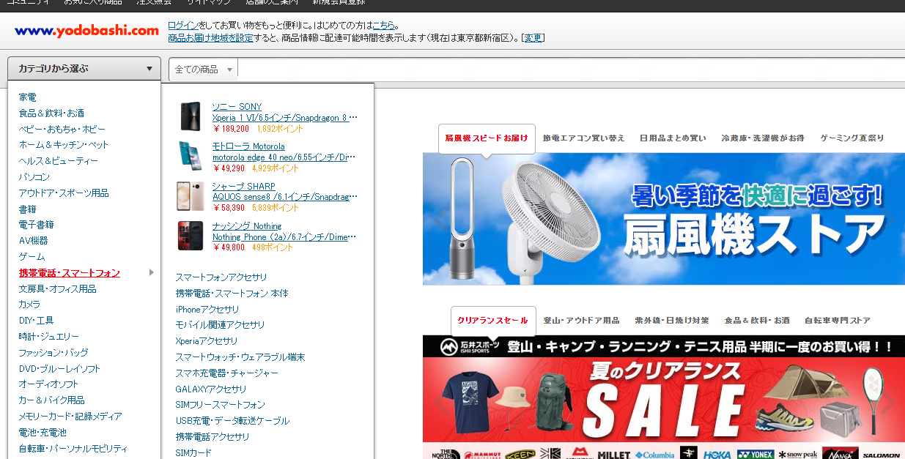
Task: Open 携帯電話・スマートフォン 本体 subcategory
Action: tap(232, 294)
